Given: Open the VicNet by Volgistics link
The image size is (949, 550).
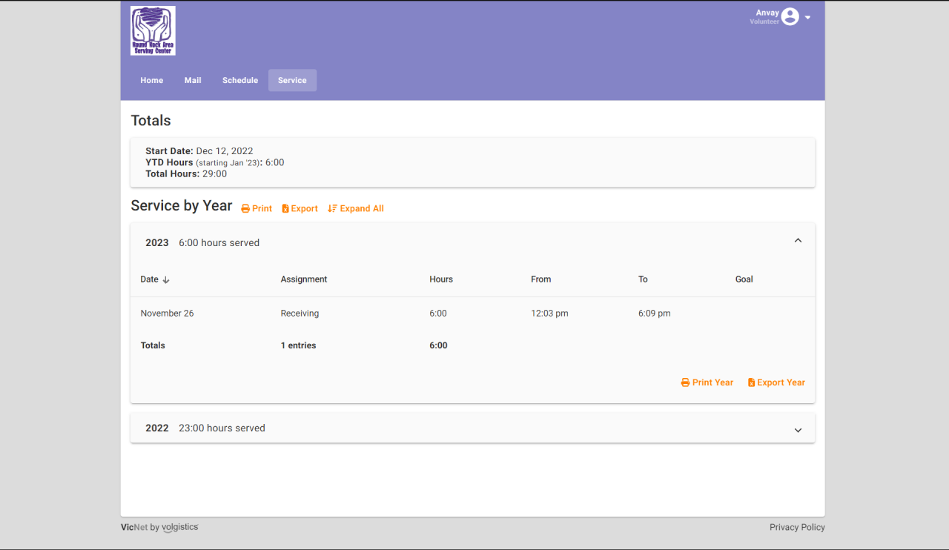Looking at the screenshot, I should click(x=159, y=527).
